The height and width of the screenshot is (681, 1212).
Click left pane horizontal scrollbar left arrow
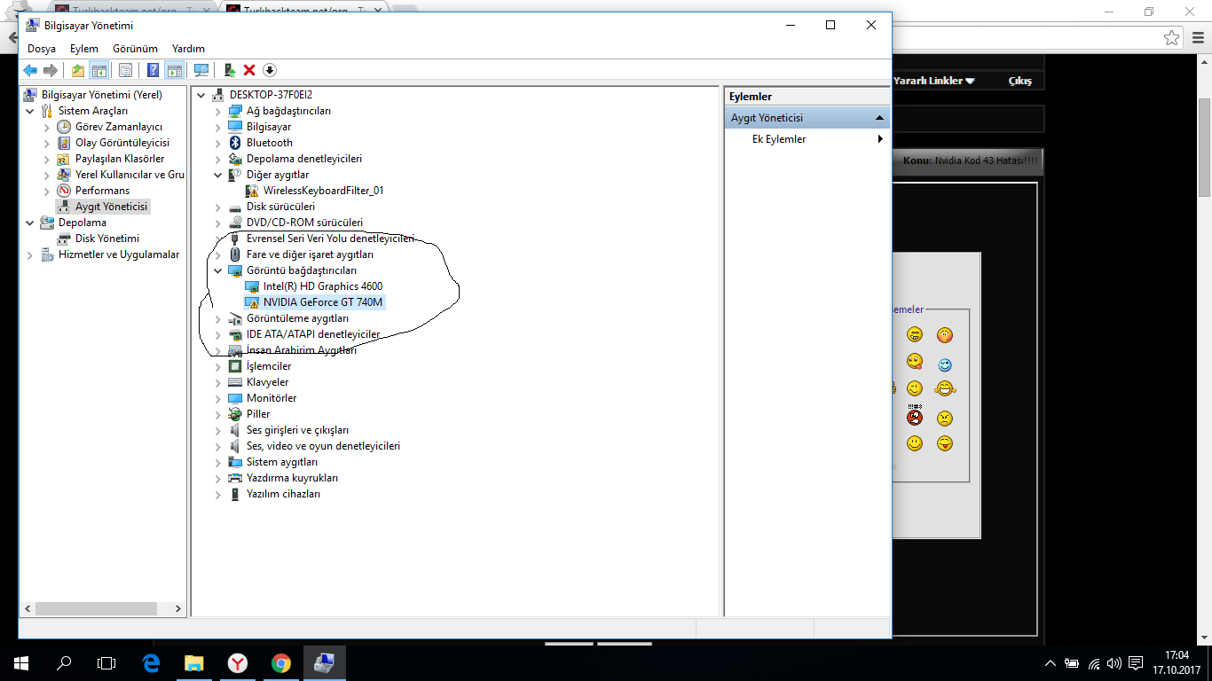(28, 609)
